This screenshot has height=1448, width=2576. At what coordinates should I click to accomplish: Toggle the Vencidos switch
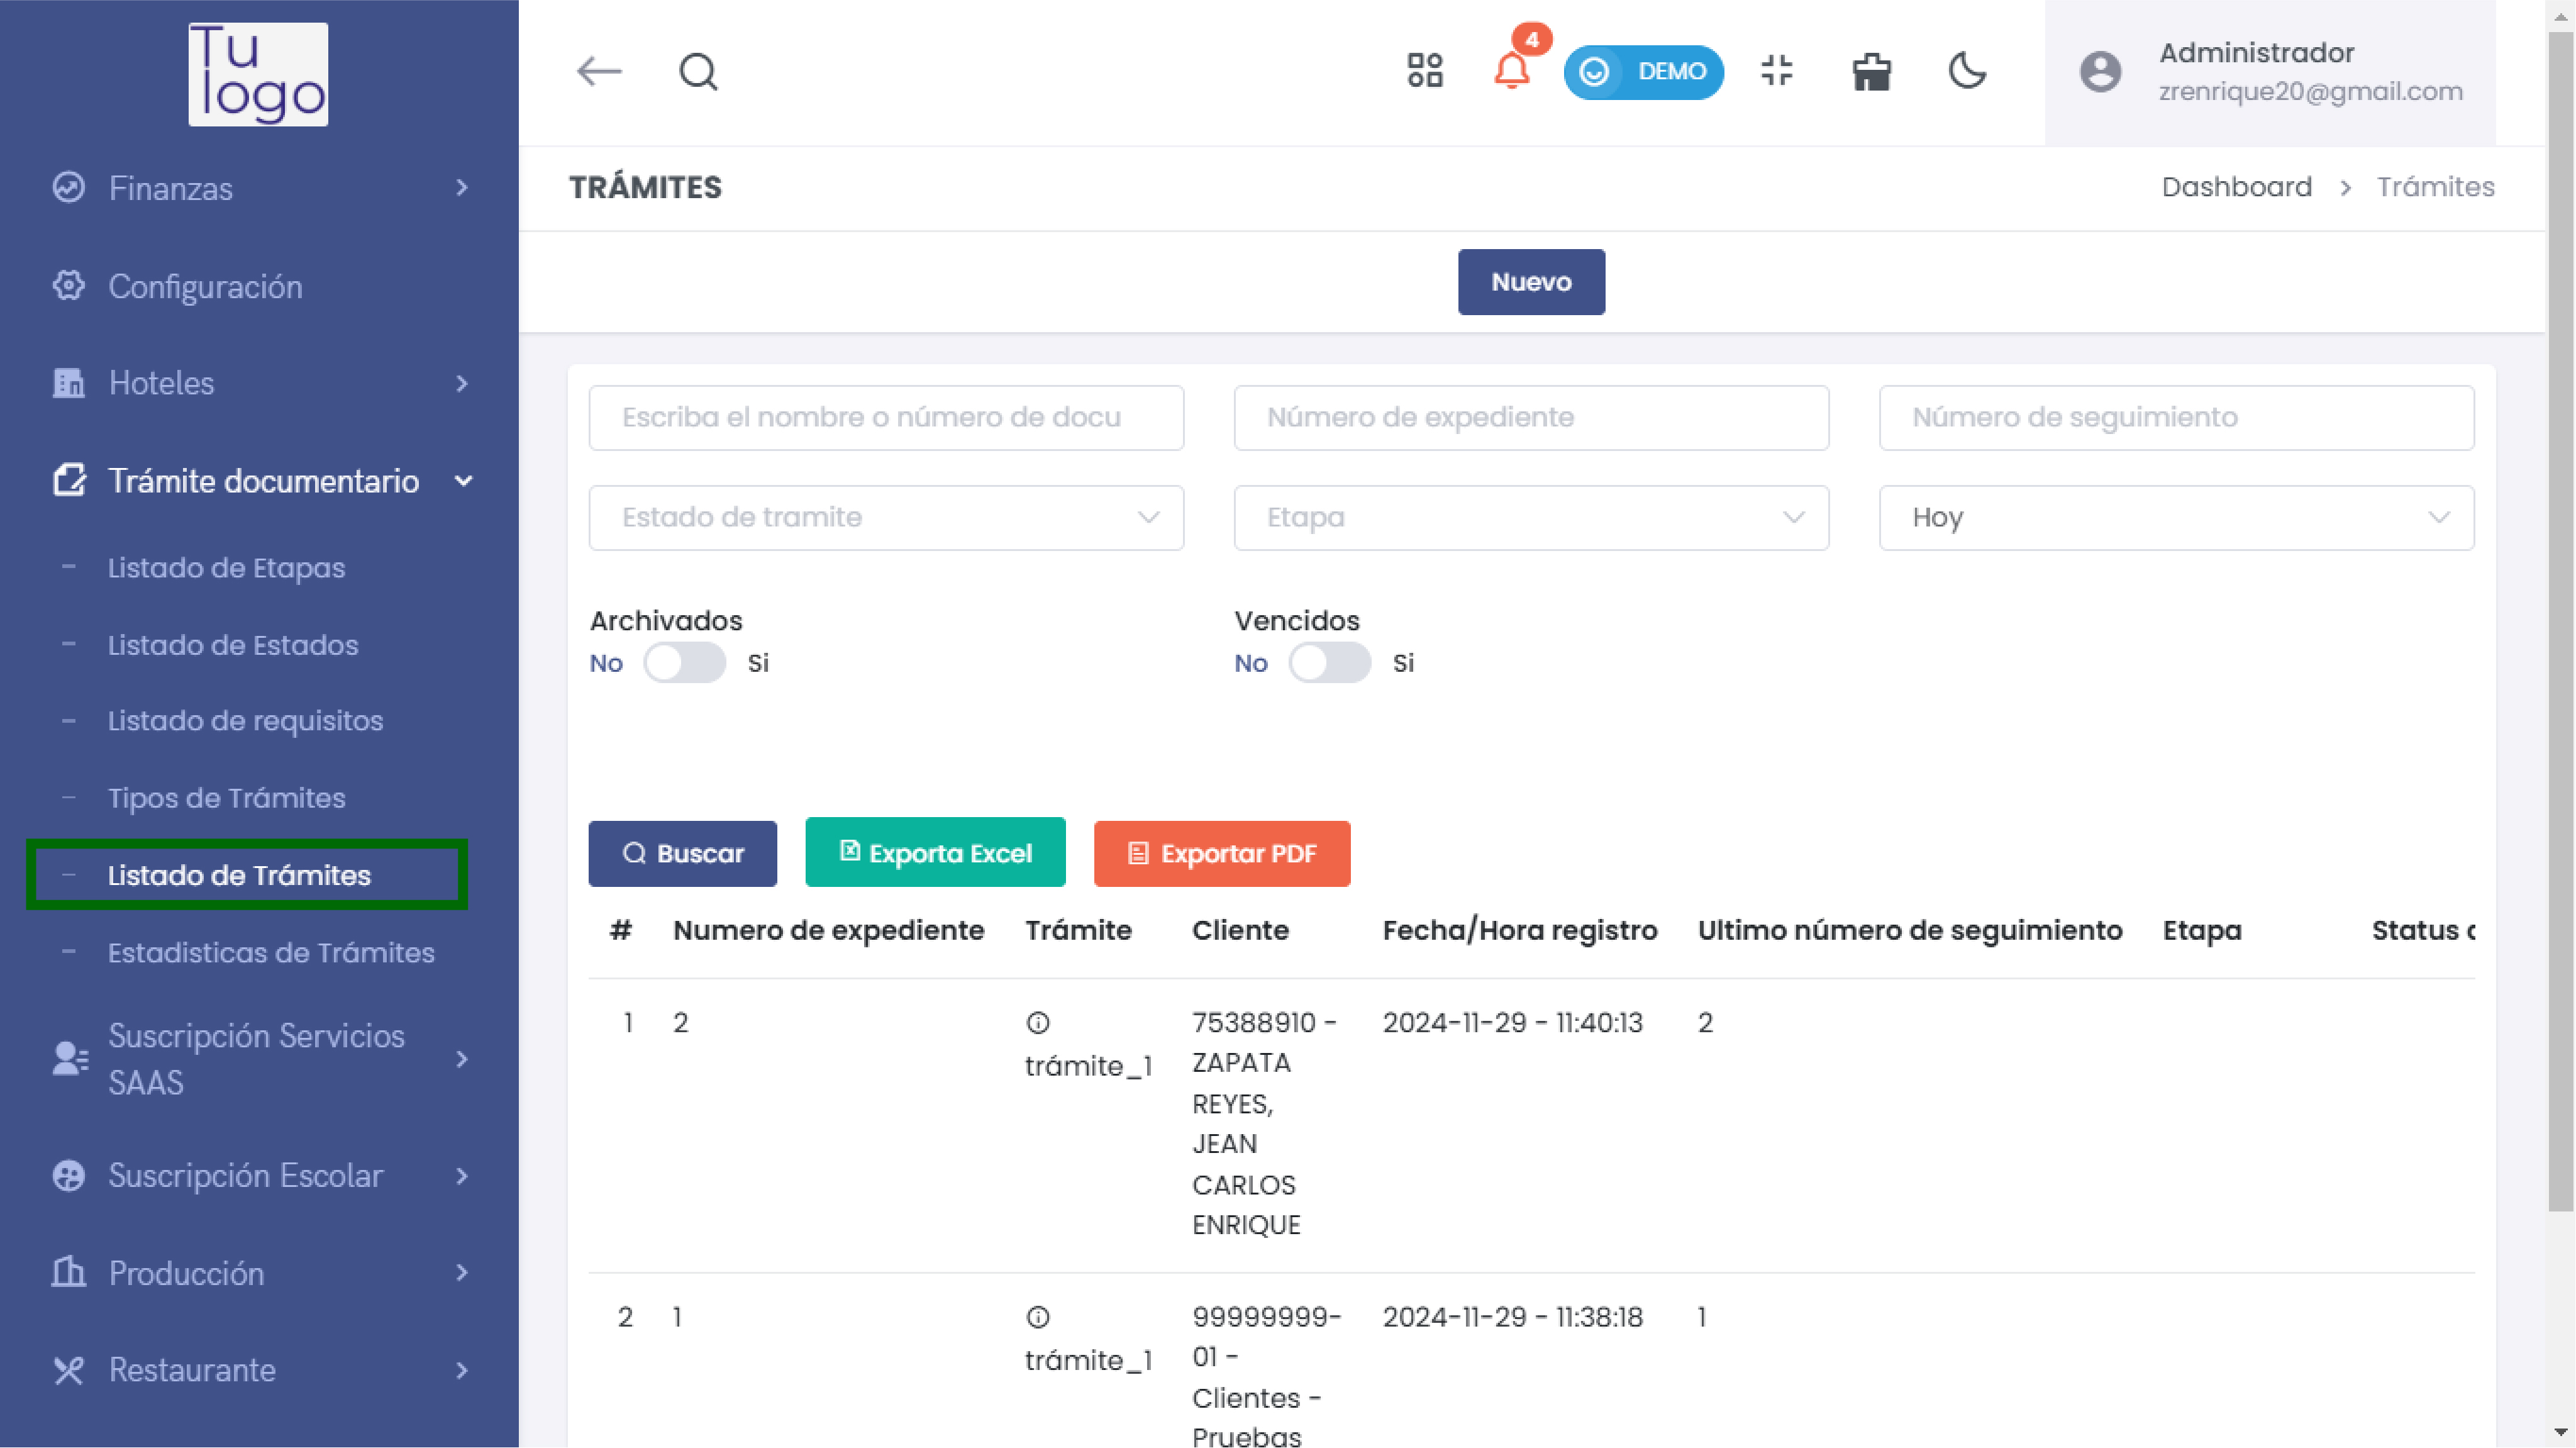[1329, 663]
